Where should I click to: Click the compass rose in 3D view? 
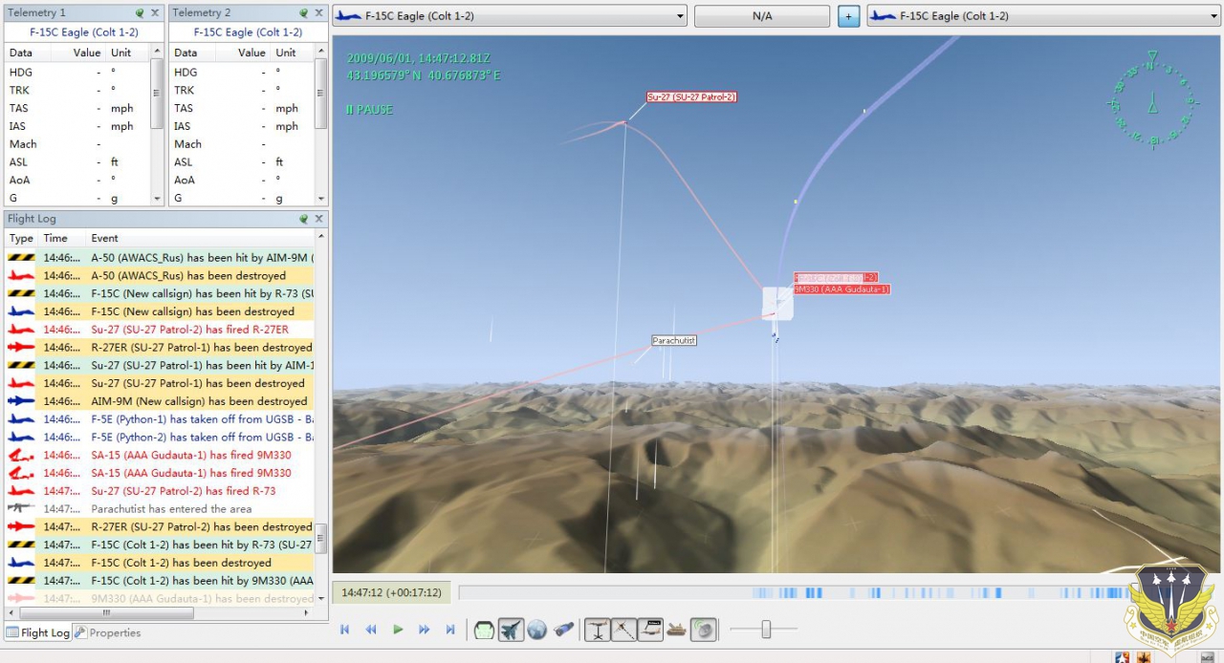(1152, 99)
